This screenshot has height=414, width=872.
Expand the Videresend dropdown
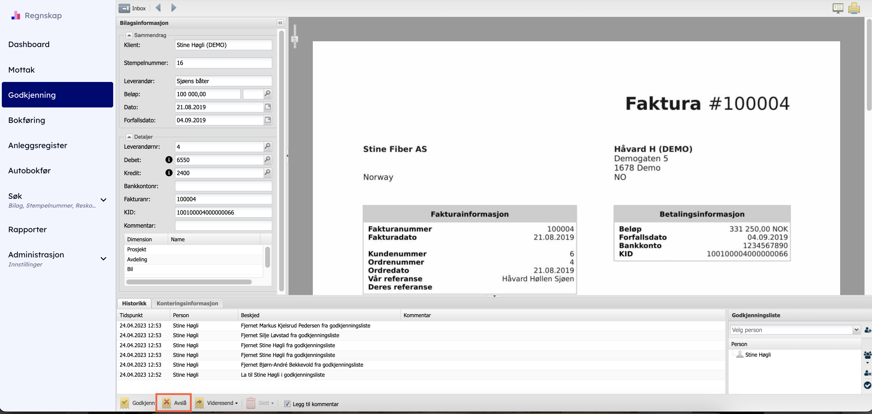coord(236,403)
